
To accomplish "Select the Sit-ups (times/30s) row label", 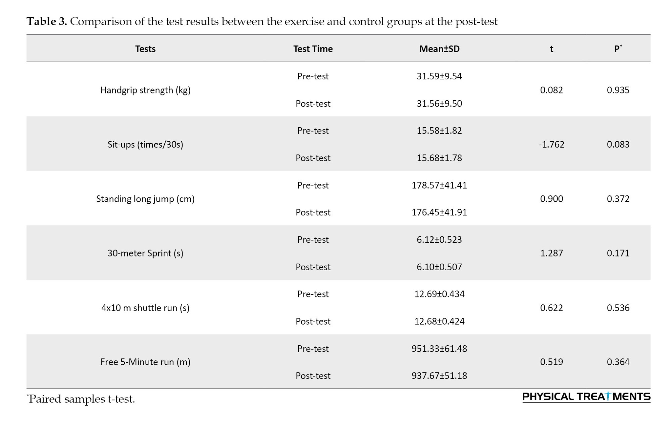I will pos(145,144).
